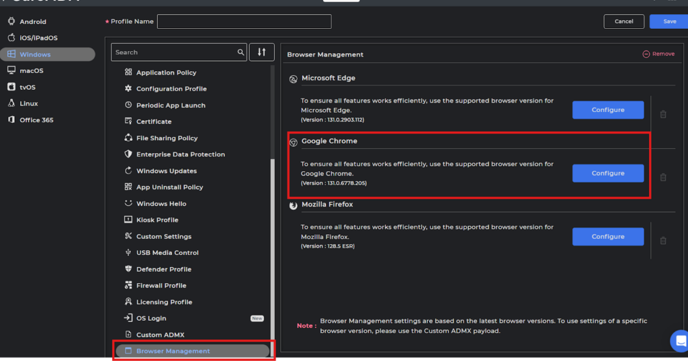This screenshot has width=688, height=361.
Task: Configure Mozilla Firefox browser settings
Action: (x=607, y=236)
